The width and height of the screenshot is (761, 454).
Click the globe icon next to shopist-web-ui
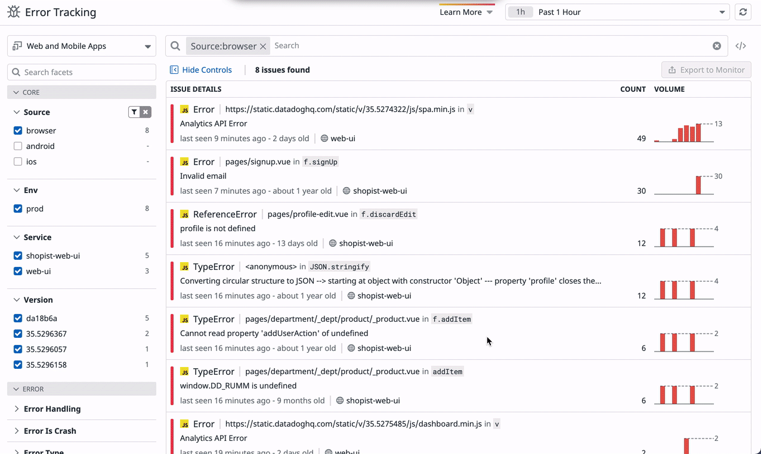(x=348, y=191)
